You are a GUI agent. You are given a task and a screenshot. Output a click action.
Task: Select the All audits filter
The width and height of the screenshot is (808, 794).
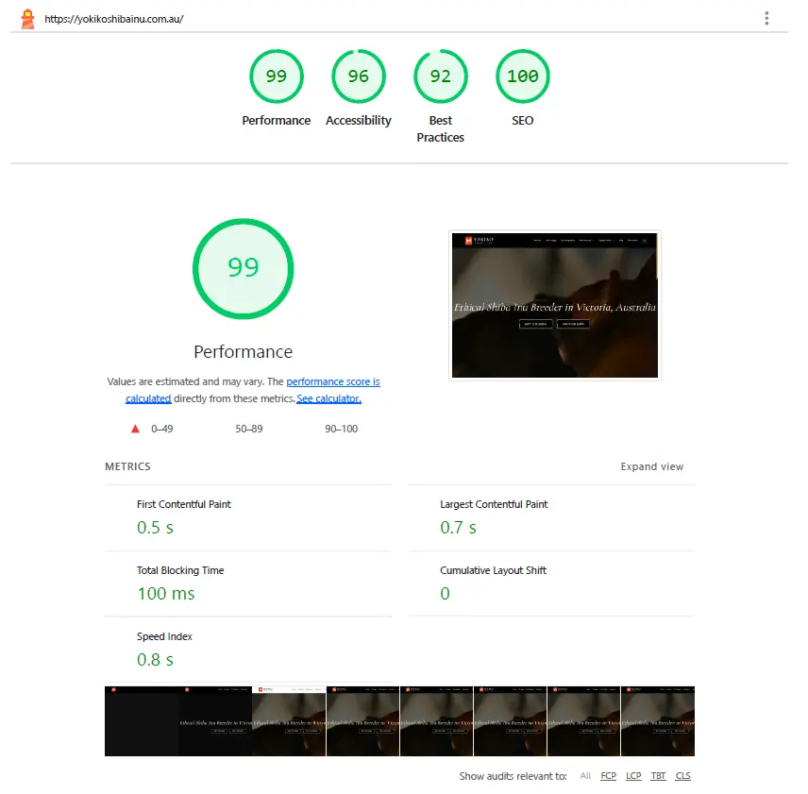click(585, 775)
